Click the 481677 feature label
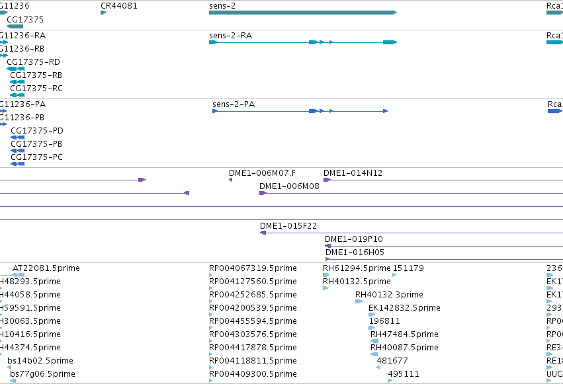 point(392,361)
